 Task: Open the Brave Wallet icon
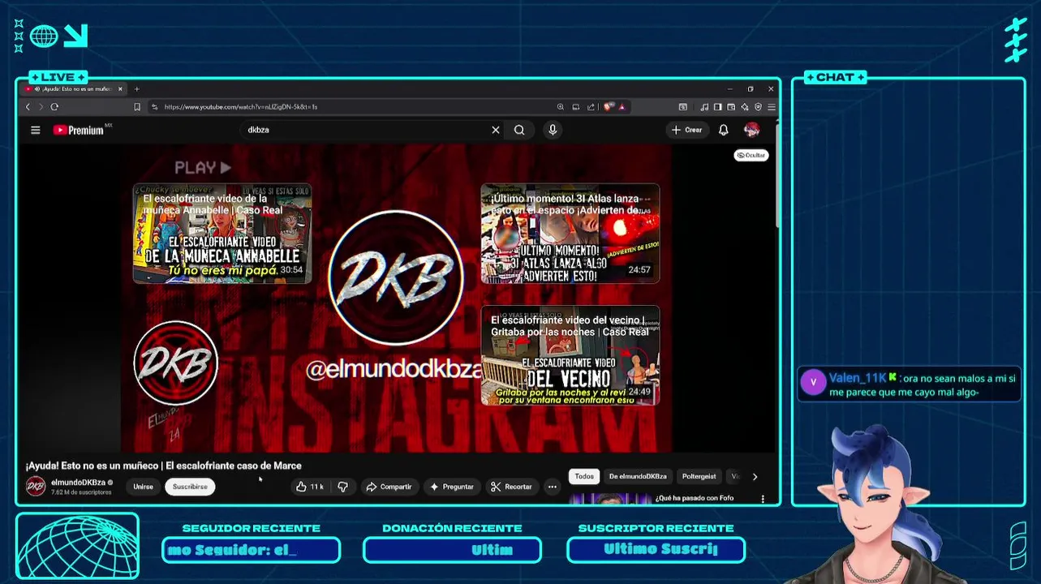coord(731,107)
